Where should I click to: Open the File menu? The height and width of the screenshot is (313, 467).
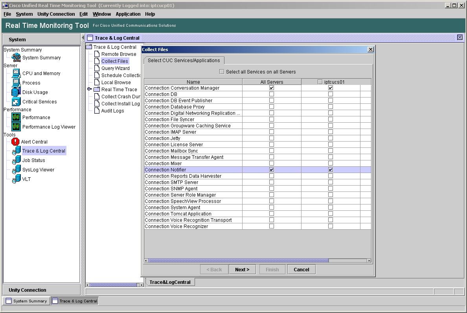pos(7,14)
